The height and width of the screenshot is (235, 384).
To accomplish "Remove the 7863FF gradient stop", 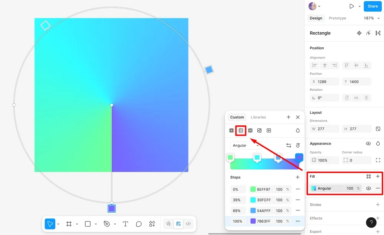I will (298, 221).
